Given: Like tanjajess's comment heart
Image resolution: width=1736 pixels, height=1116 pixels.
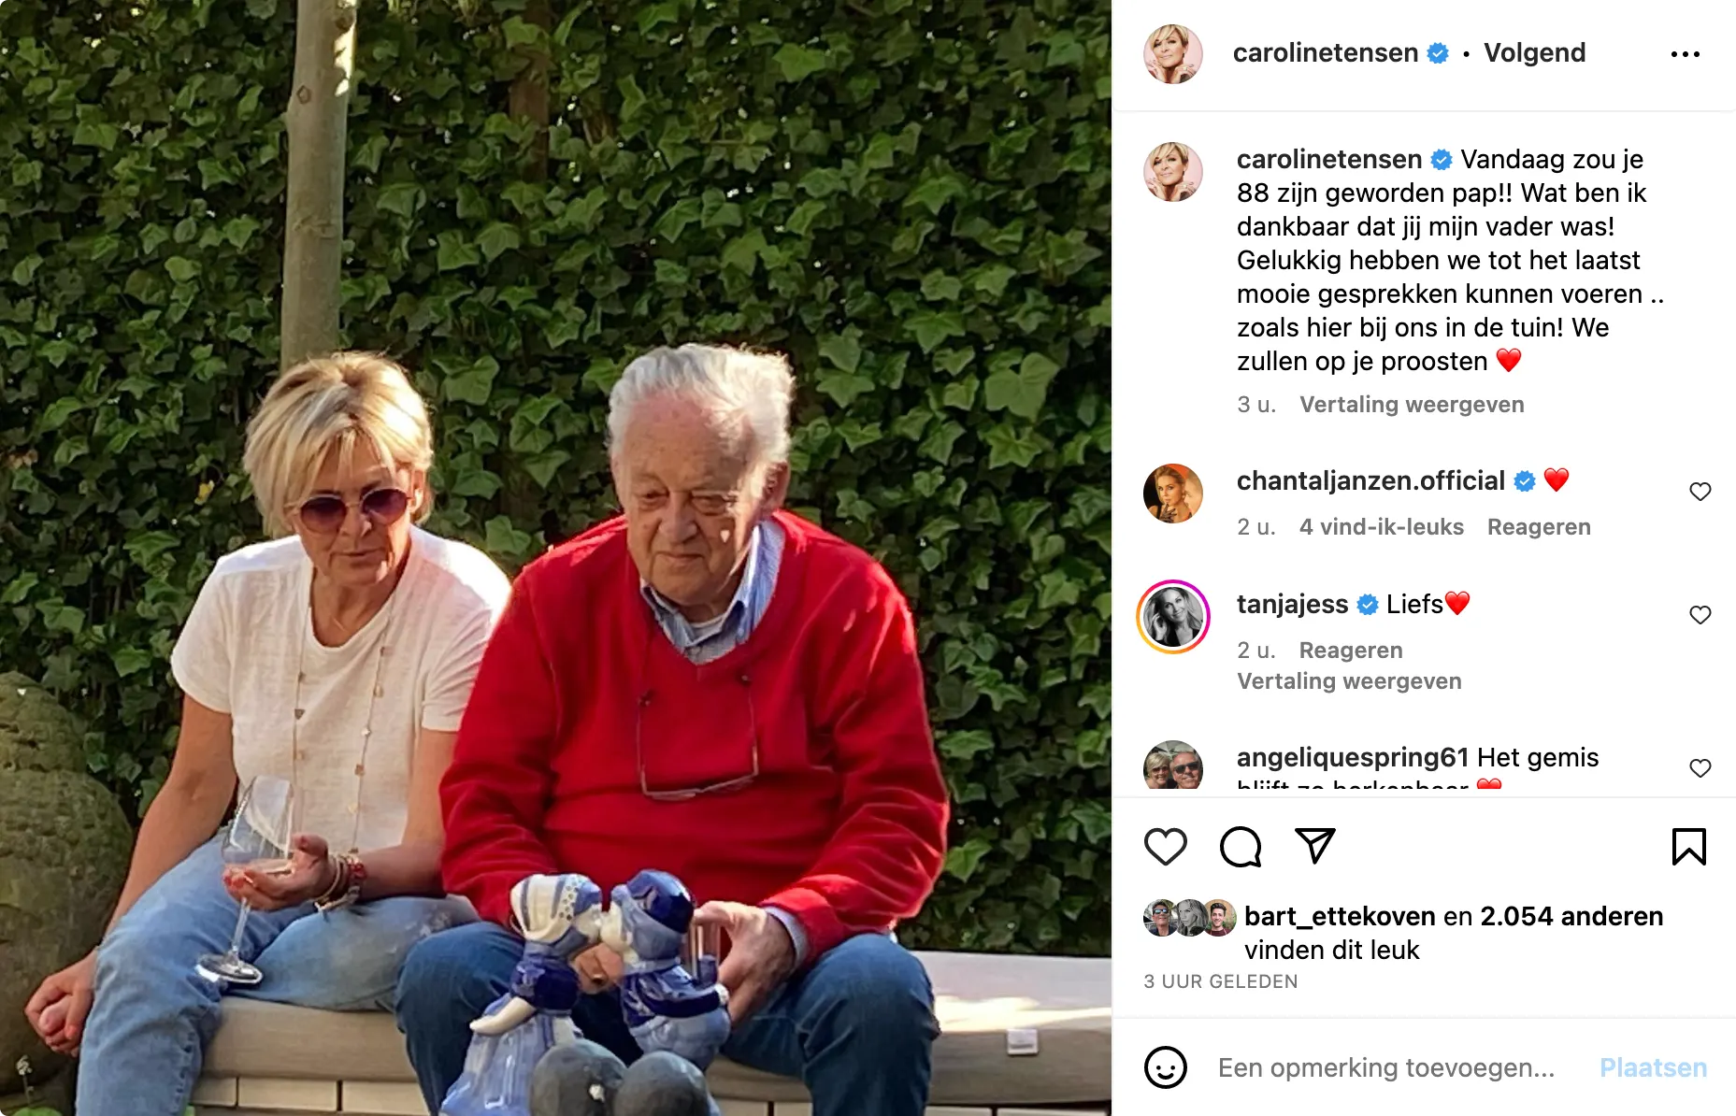Looking at the screenshot, I should 1700,615.
